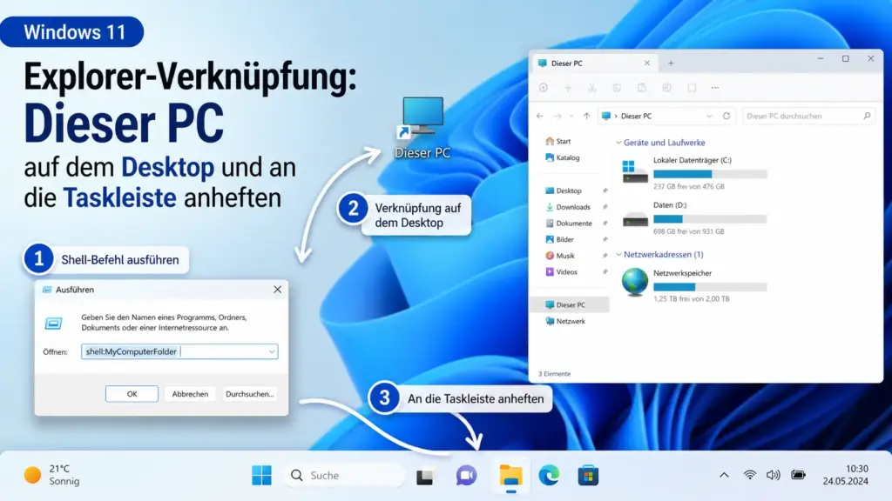Open Task View from the taskbar
The height and width of the screenshot is (501, 892).
[x=424, y=476]
